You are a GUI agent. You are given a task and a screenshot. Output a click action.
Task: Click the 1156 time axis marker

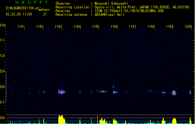pos(114,27)
